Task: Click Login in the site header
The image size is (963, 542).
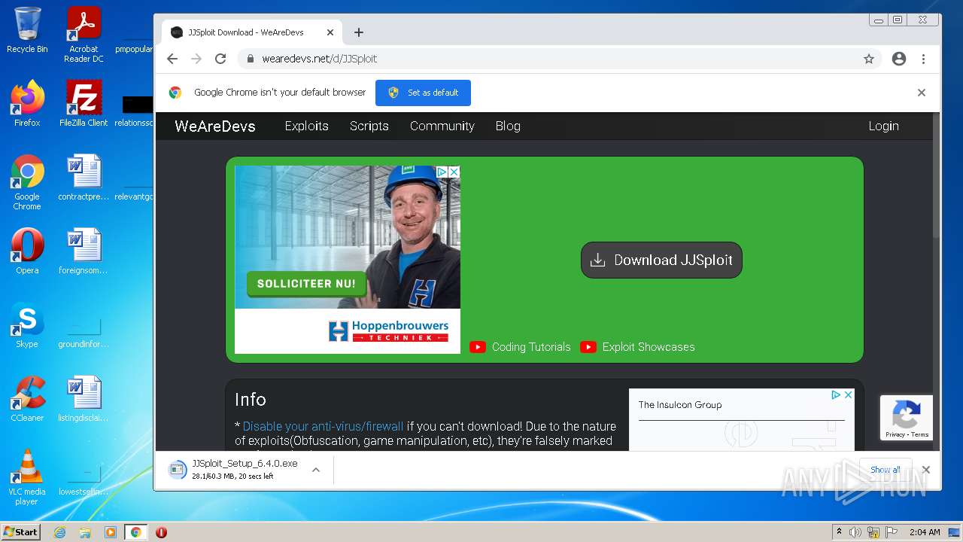Action: click(883, 126)
